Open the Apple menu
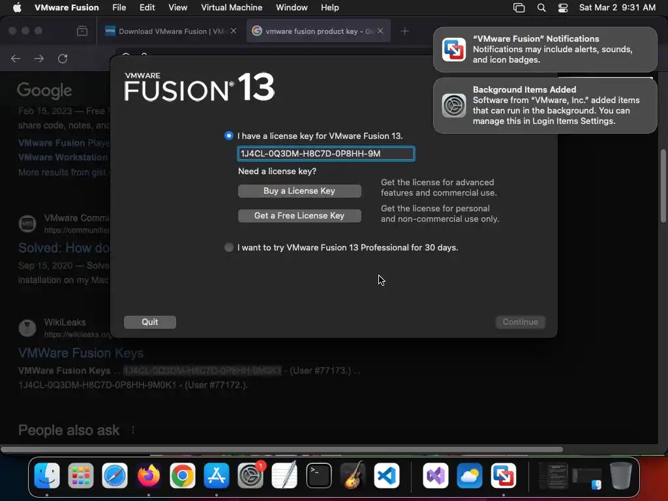The width and height of the screenshot is (668, 501). pos(17,7)
